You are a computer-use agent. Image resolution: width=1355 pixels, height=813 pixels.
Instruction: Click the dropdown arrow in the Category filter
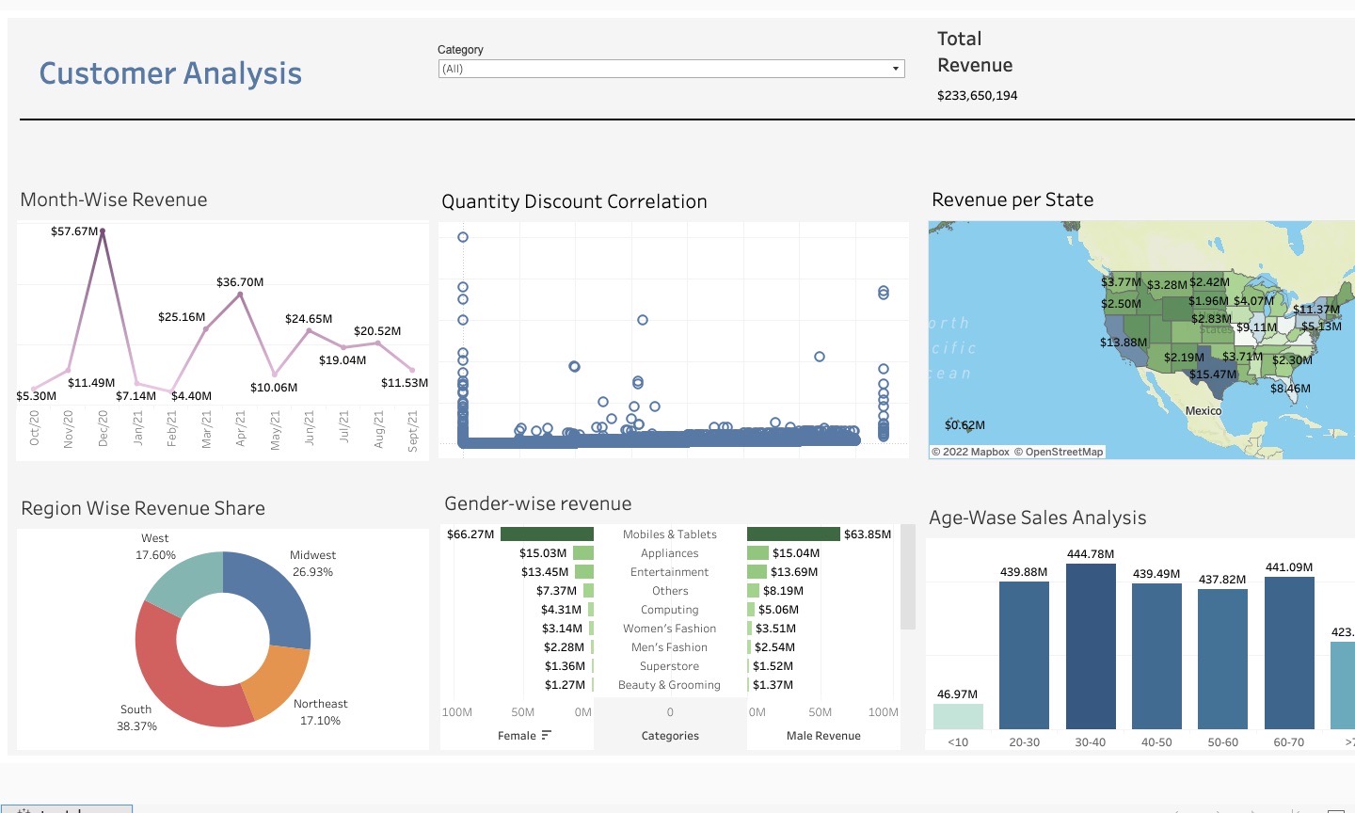click(x=895, y=69)
